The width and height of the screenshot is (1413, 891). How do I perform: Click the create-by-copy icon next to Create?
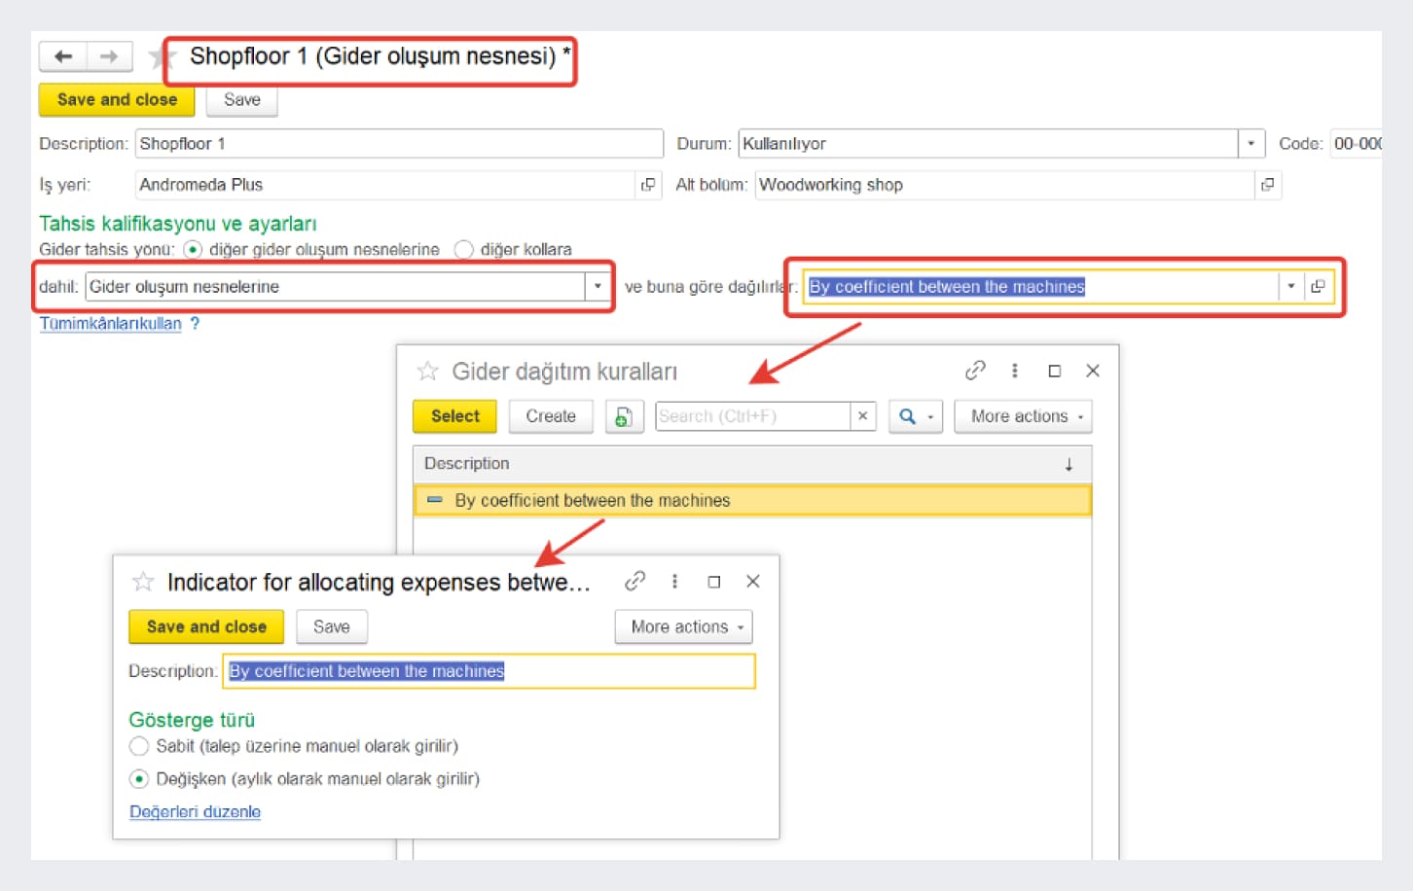pyautogui.click(x=624, y=416)
